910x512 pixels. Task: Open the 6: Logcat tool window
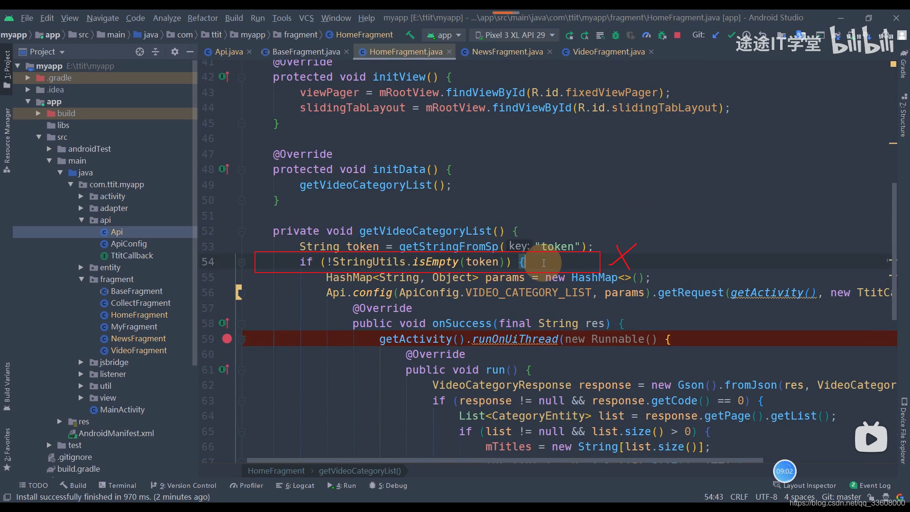point(295,485)
